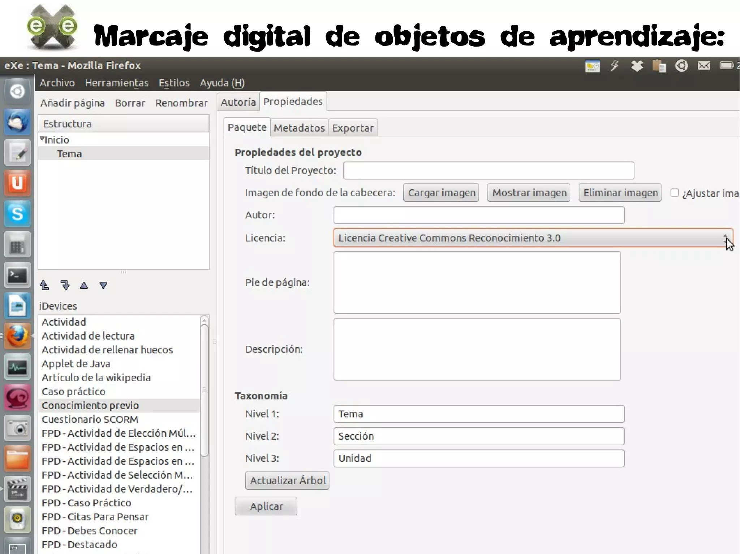Open the Herramientas menu

pos(116,83)
